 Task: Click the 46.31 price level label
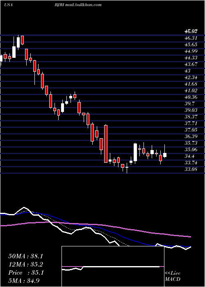(191, 38)
